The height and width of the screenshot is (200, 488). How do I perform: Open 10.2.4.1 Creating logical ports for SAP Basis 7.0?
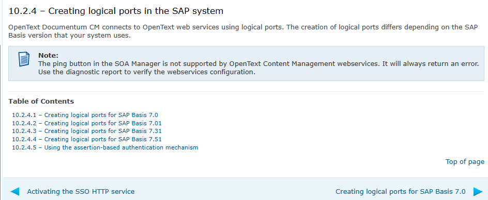click(85, 115)
